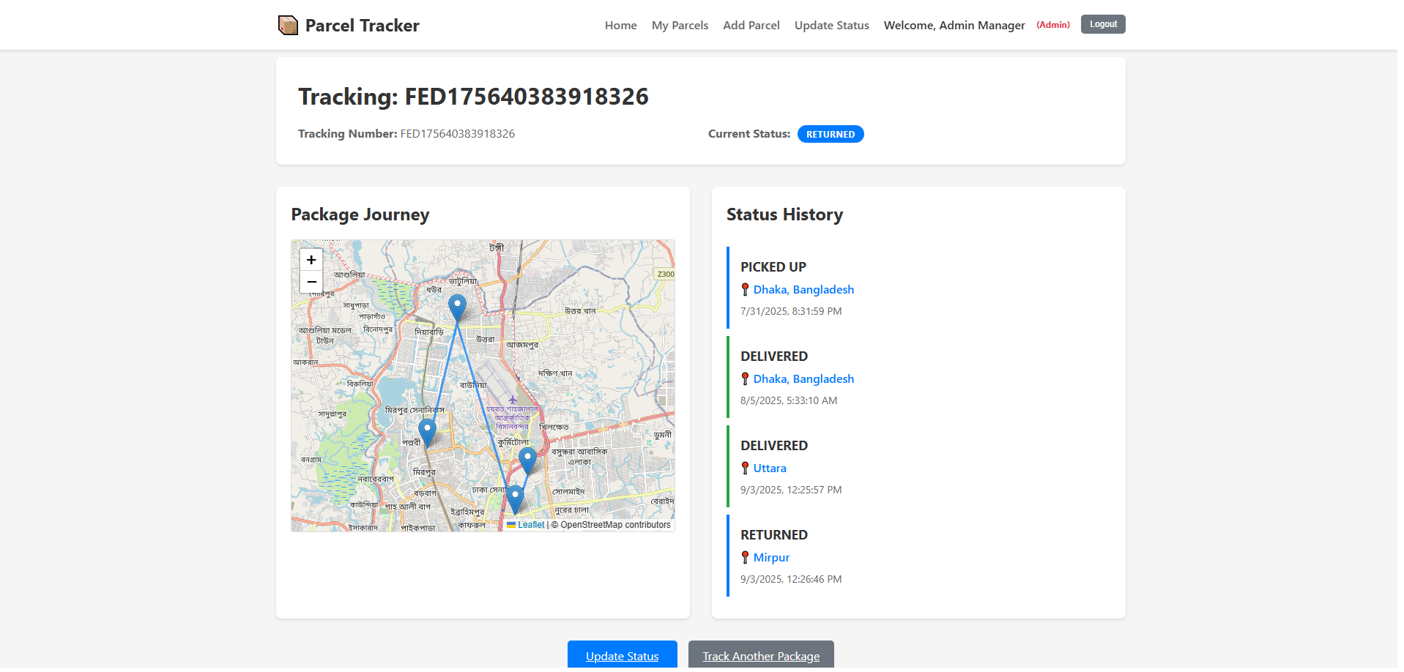Zoom out on the journey map
The height and width of the screenshot is (672, 1404).
coord(311,282)
